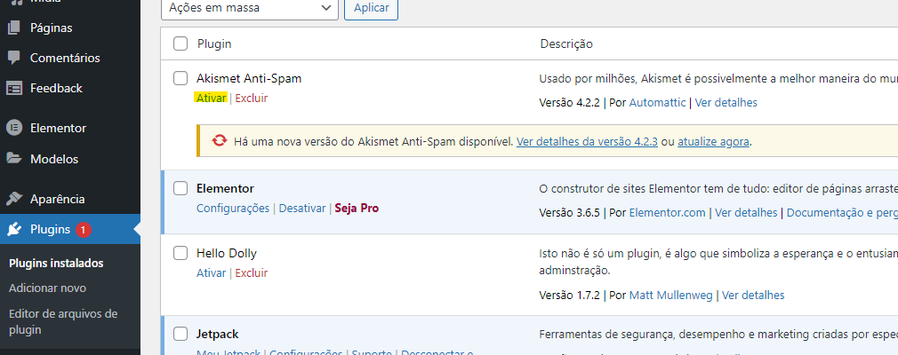Click the Modelos folder icon

14,159
